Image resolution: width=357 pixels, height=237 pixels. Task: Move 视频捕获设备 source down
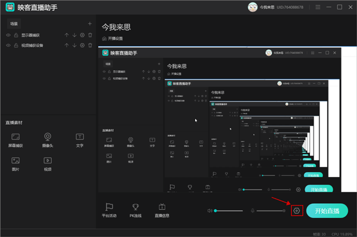(x=74, y=46)
